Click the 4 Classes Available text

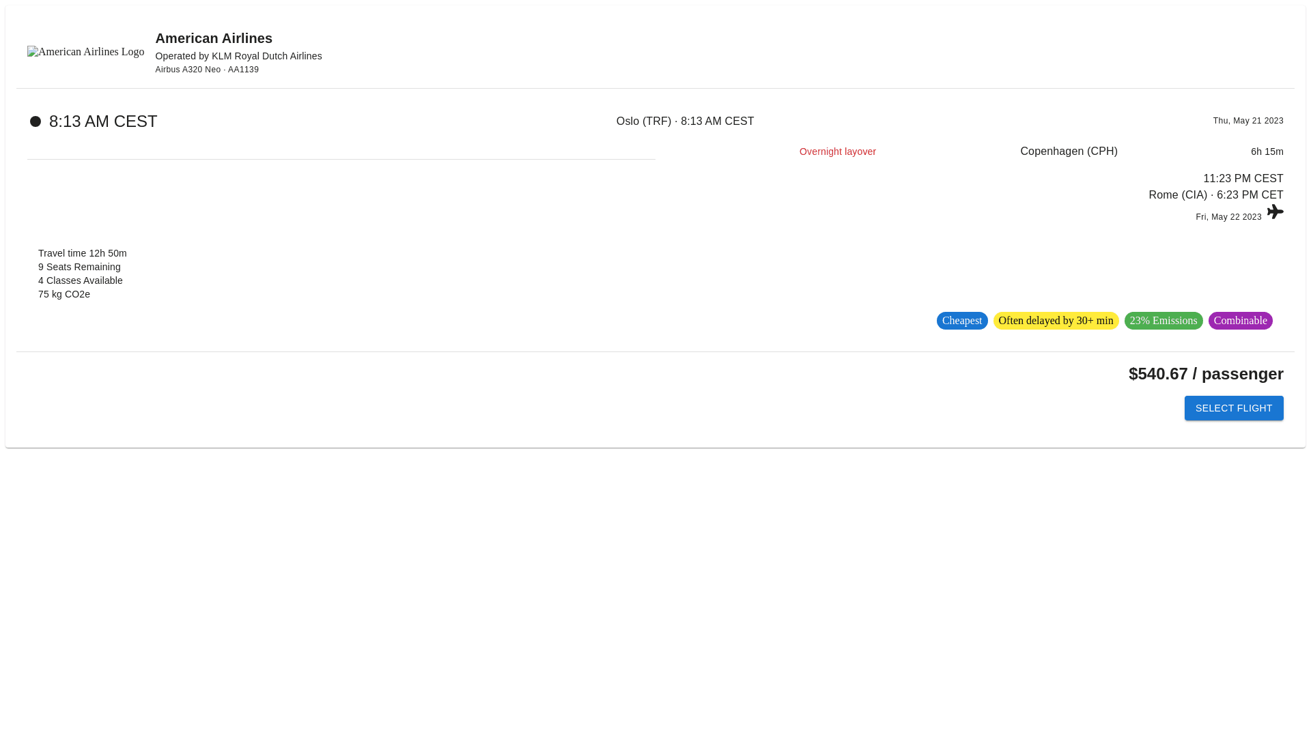pyautogui.click(x=81, y=280)
